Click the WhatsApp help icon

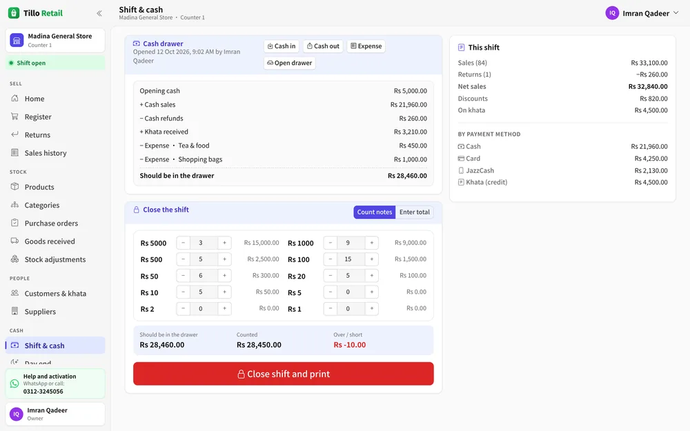pos(14,383)
